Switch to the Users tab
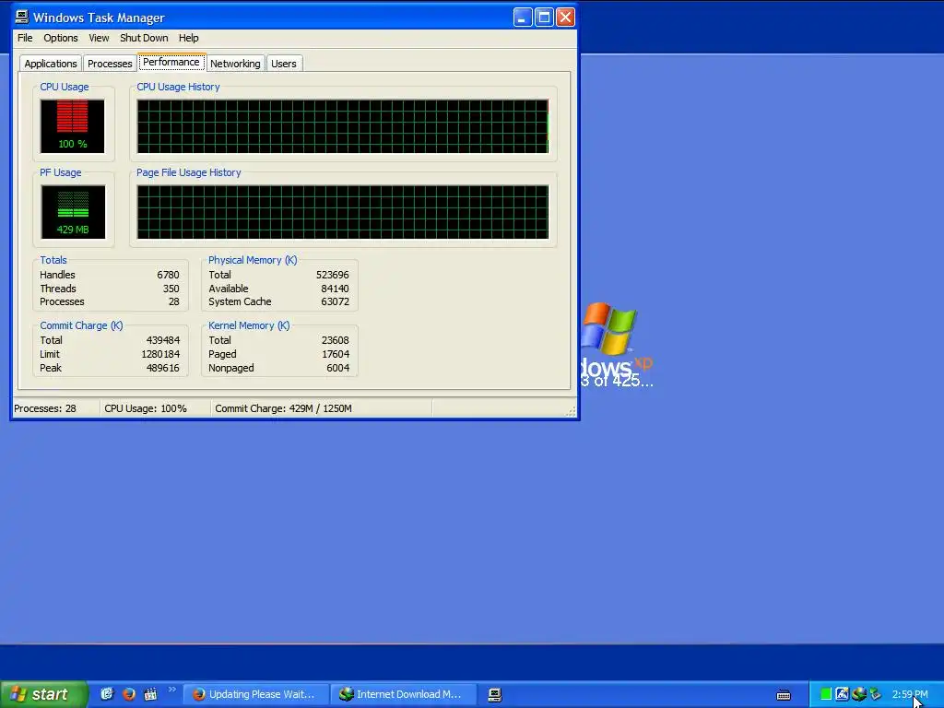Viewport: 944px width, 708px height. [x=284, y=64]
